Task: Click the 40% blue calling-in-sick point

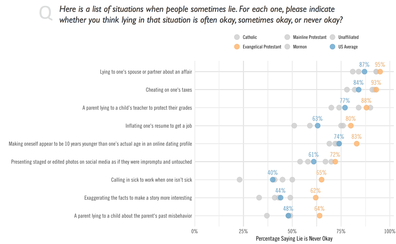Action: (x=273, y=180)
